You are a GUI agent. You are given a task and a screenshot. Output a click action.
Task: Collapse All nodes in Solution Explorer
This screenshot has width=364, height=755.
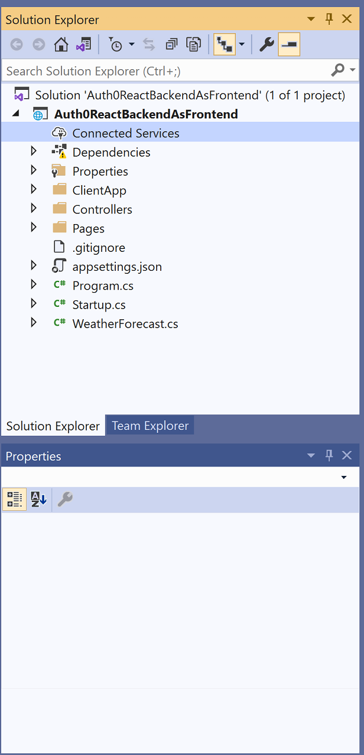[171, 44]
